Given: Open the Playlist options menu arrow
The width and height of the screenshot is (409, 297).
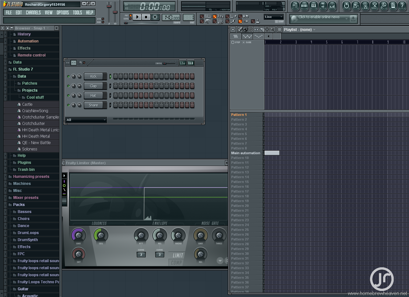Looking at the screenshot, I should [x=233, y=29].
